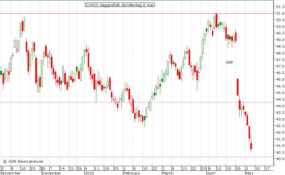Click the 43.0 price axis label
This screenshot has height=175, width=285.
[x=280, y=119]
